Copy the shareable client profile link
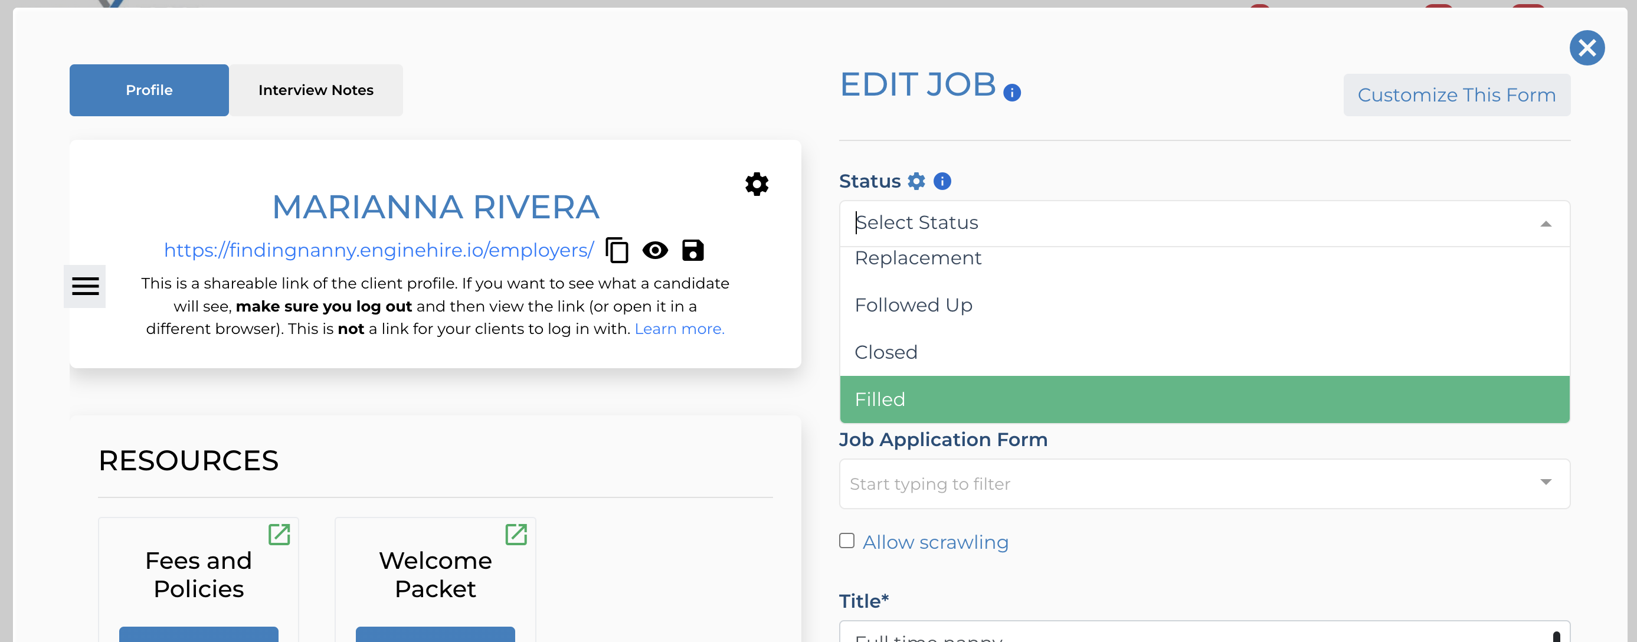Image resolution: width=1637 pixels, height=642 pixels. 617,250
